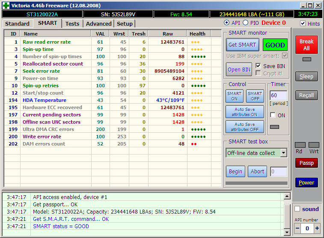Viewport: 324px width, 238px height.
Task: Click the Wrt indicator lamp
Action: pyautogui.click(x=314, y=145)
